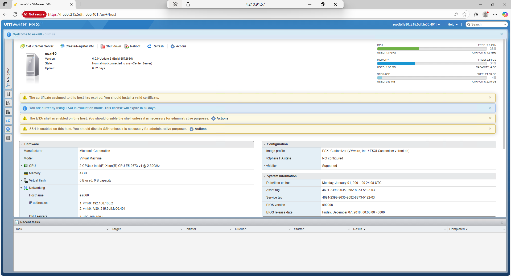Open the Help dropdown menu
This screenshot has height=276, width=511.
click(453, 24)
